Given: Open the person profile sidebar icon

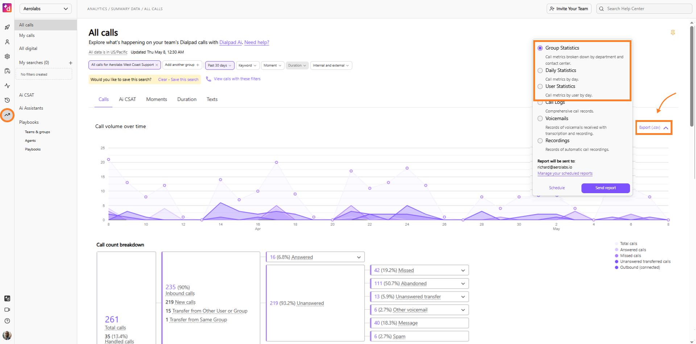Looking at the screenshot, I should (x=7, y=42).
